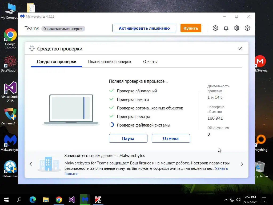Switch to Kaspersky taskbar icon
The width and height of the screenshot is (273, 205).
coord(98,200)
